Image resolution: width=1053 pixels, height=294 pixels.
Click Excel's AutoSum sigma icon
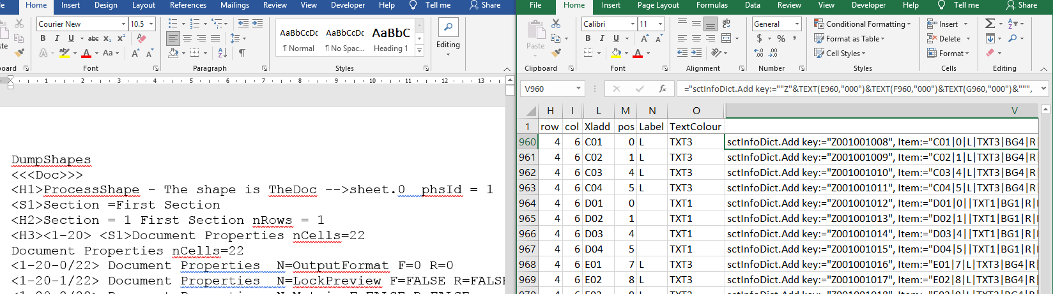[x=990, y=24]
